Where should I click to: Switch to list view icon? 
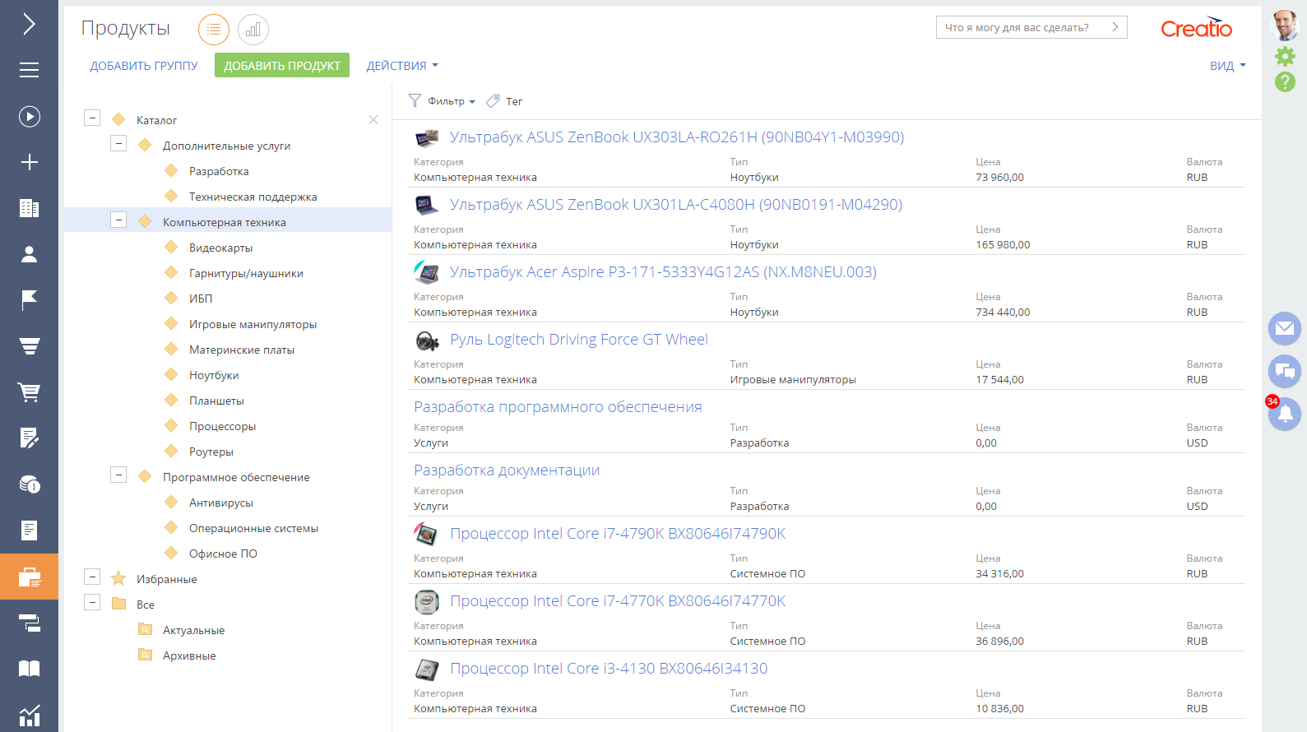pyautogui.click(x=214, y=30)
